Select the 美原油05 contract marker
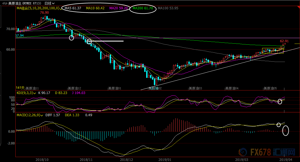This screenshot has height=162, width=300. 270,88
